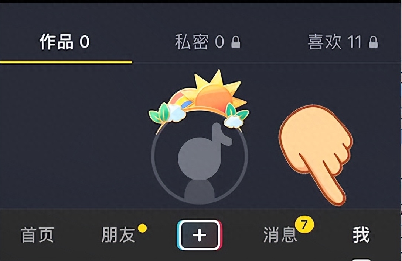Open the 喜欢 11 likes tab

(334, 42)
